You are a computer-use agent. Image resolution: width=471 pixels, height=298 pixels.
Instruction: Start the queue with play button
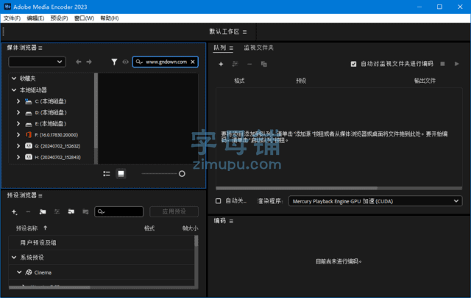[456, 64]
